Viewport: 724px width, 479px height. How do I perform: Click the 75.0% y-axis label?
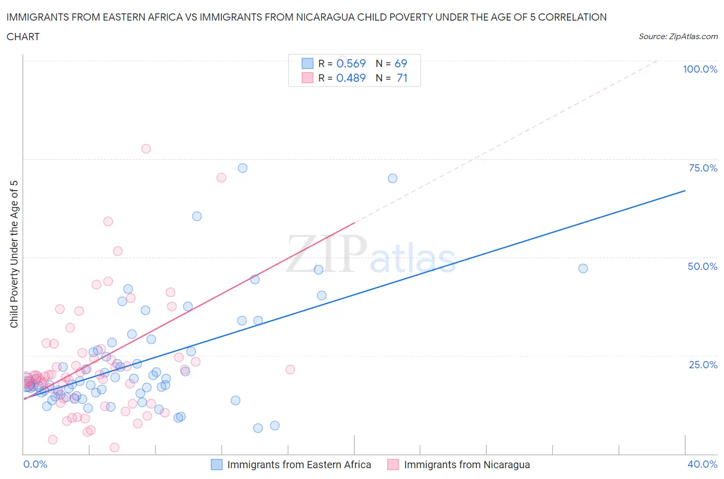tap(702, 168)
